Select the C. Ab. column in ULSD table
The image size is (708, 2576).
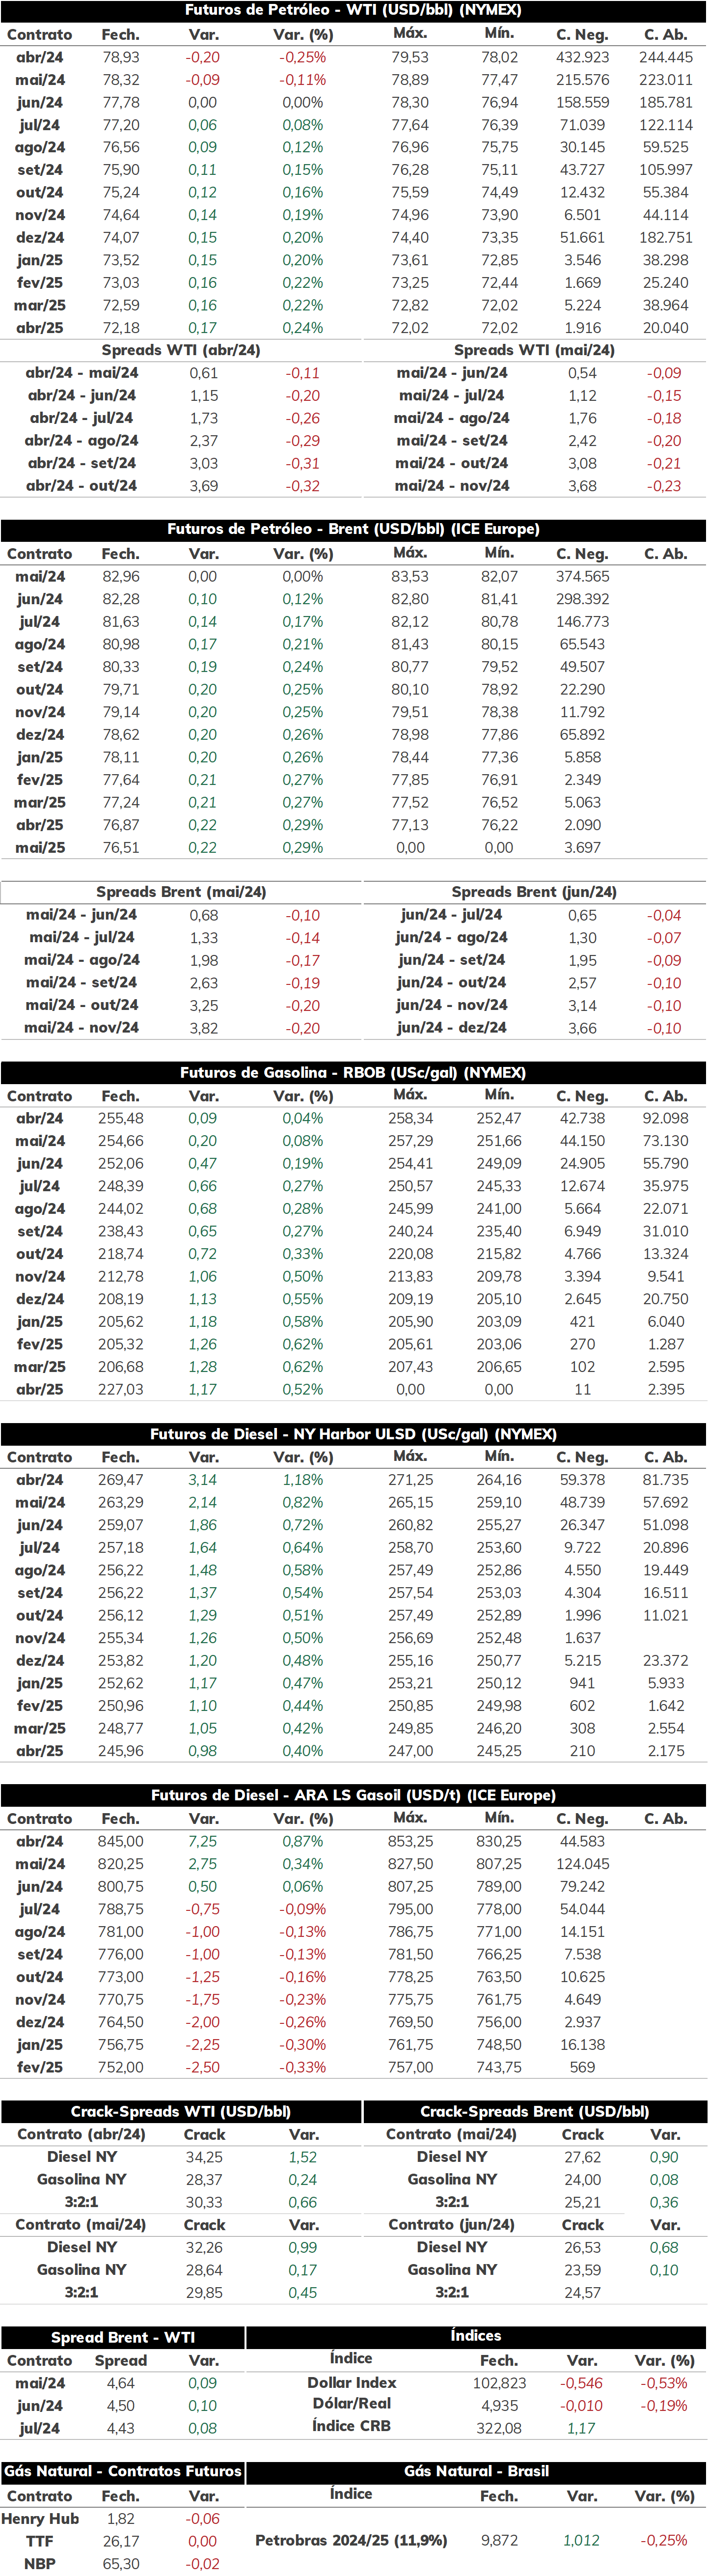point(665,1457)
